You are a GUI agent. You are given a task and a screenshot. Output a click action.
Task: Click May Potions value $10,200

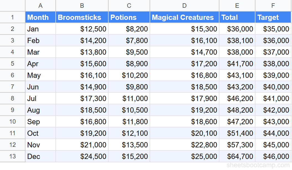click(x=129, y=75)
